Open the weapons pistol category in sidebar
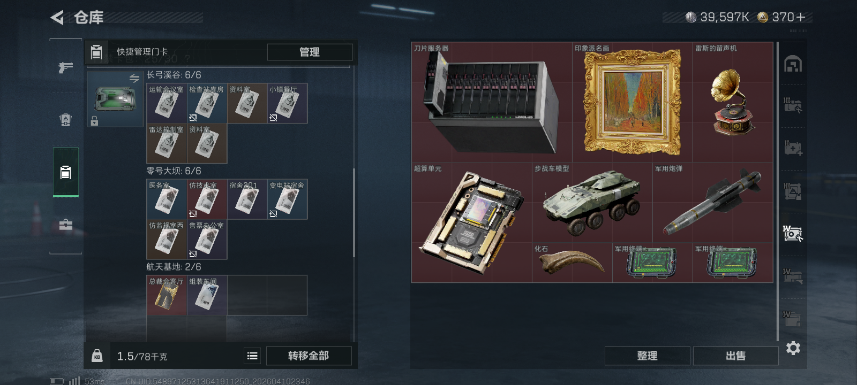857x385 pixels. coord(66,67)
